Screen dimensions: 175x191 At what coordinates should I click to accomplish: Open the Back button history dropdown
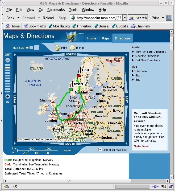point(19,18)
